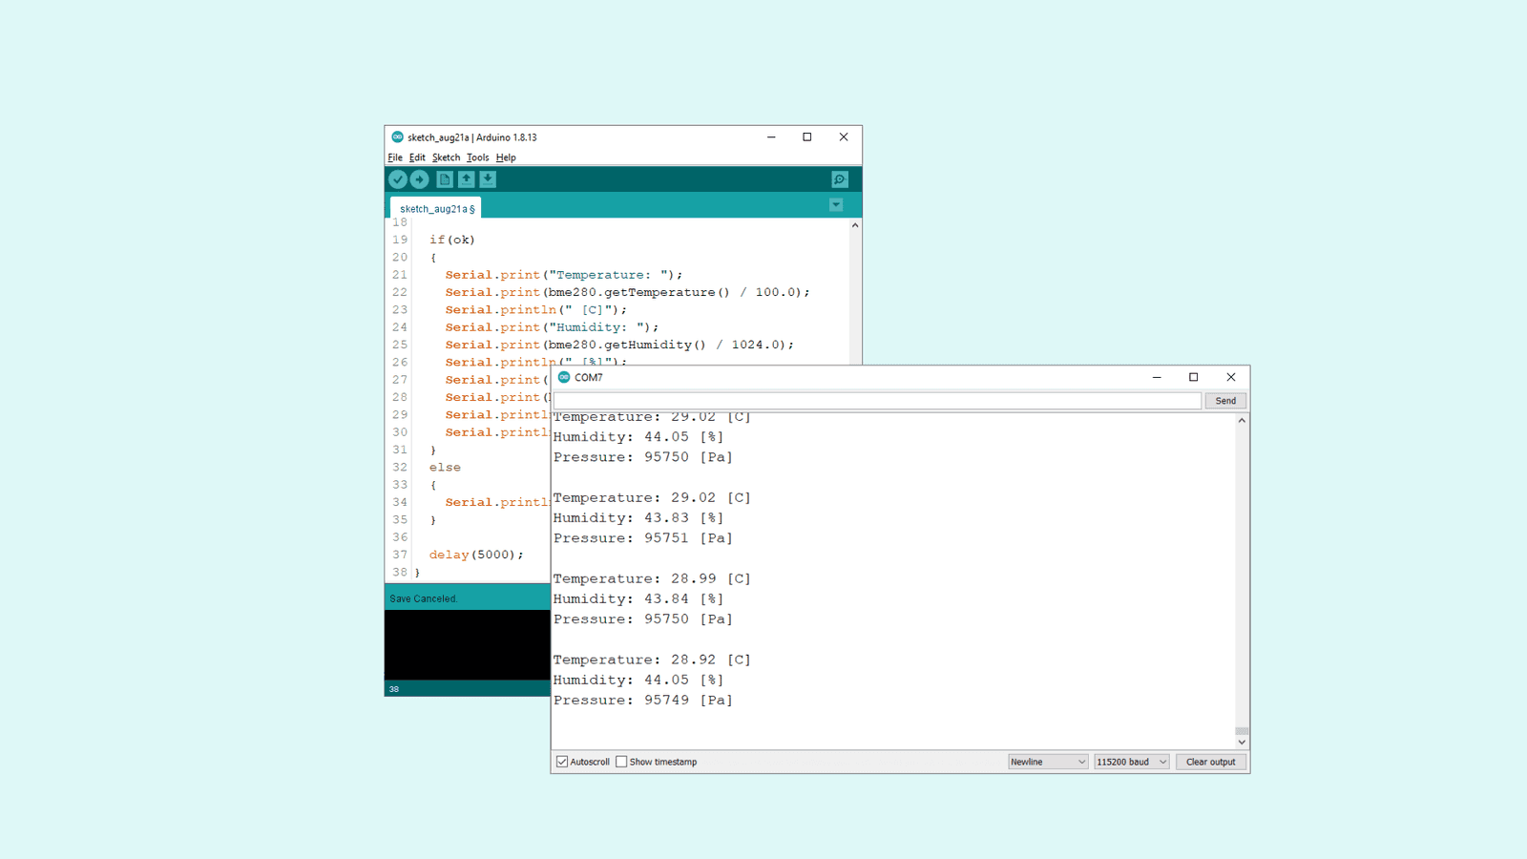Open the 115200 baud rate dropdown

(x=1131, y=761)
